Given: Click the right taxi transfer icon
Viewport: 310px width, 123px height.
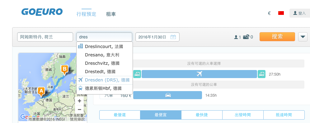Looking at the screenshot, I should (261, 74).
